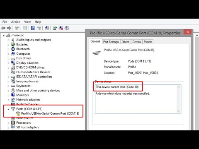The image size is (199, 149).
Task: Close the Prolific Properties dialog
Action: pos(187,32)
